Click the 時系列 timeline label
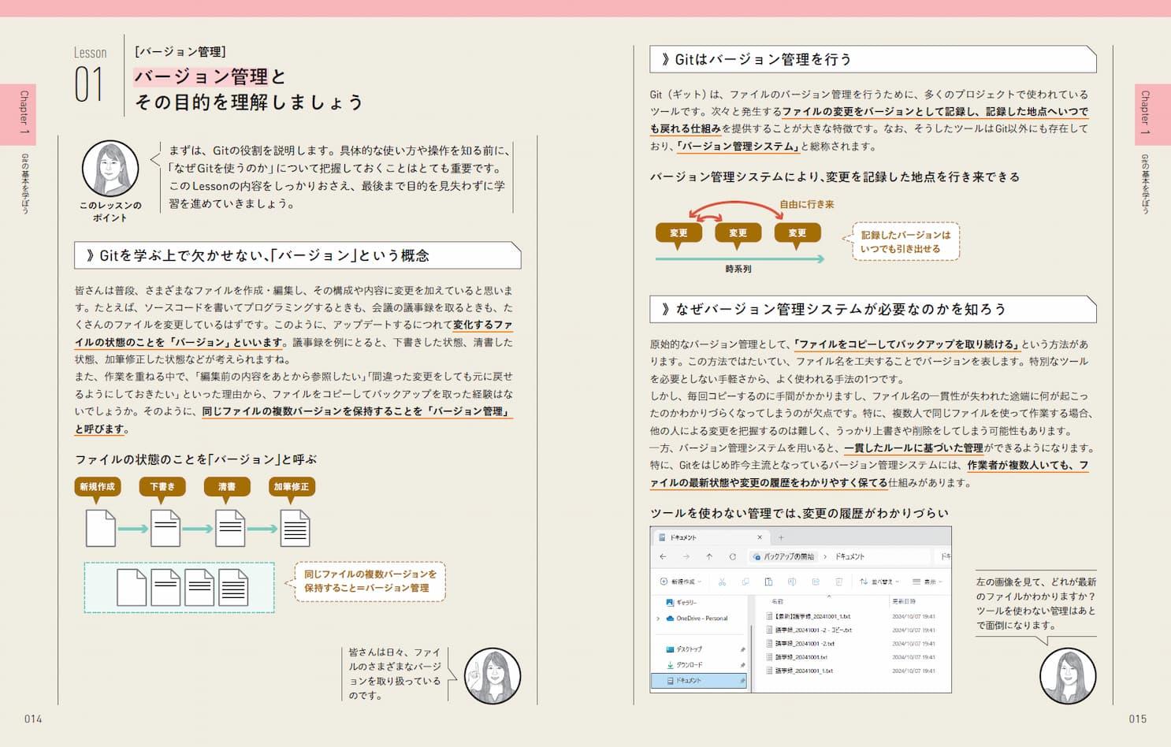The image size is (1171, 747). [x=738, y=269]
